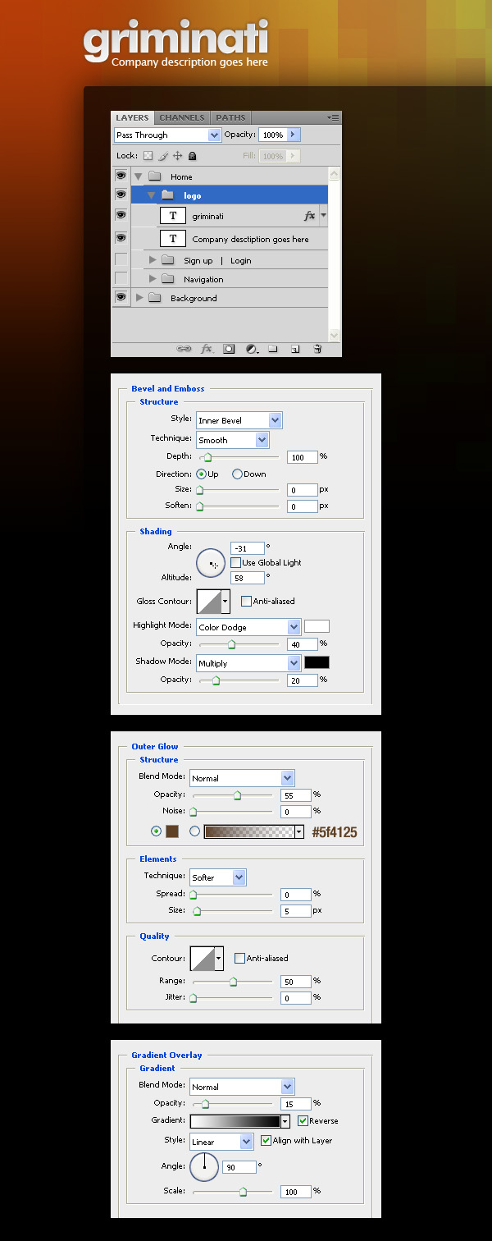Click the white highlight color swatch
This screenshot has height=1241, width=492.
pyautogui.click(x=317, y=626)
